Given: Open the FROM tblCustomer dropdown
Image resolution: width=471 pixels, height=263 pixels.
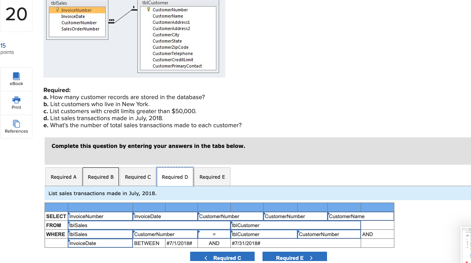Looking at the screenshot, I should 296,225.
